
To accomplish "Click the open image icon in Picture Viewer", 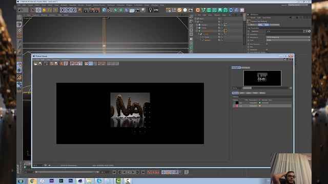I will (35, 63).
